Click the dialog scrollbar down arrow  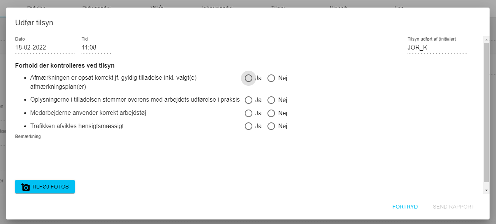click(x=486, y=191)
